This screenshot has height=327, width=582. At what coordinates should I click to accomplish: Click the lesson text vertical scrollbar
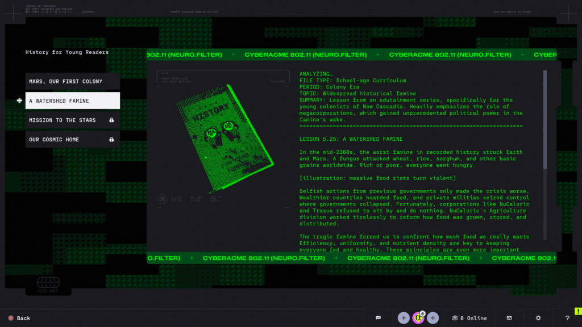546,119
